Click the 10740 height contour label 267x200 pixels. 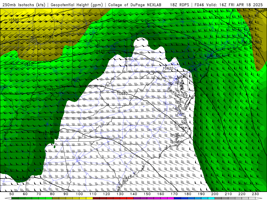pyautogui.click(x=48, y=134)
